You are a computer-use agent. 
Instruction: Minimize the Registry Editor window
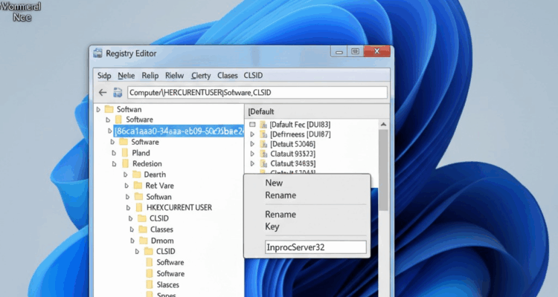(x=339, y=52)
